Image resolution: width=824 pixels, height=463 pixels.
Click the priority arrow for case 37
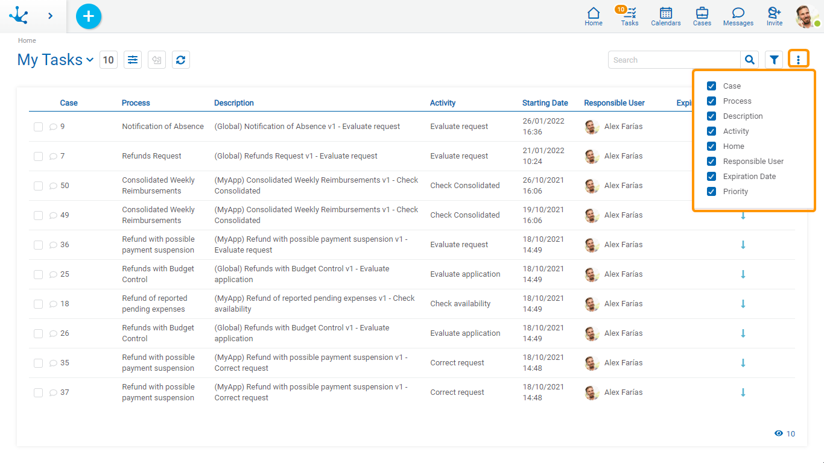click(x=743, y=392)
